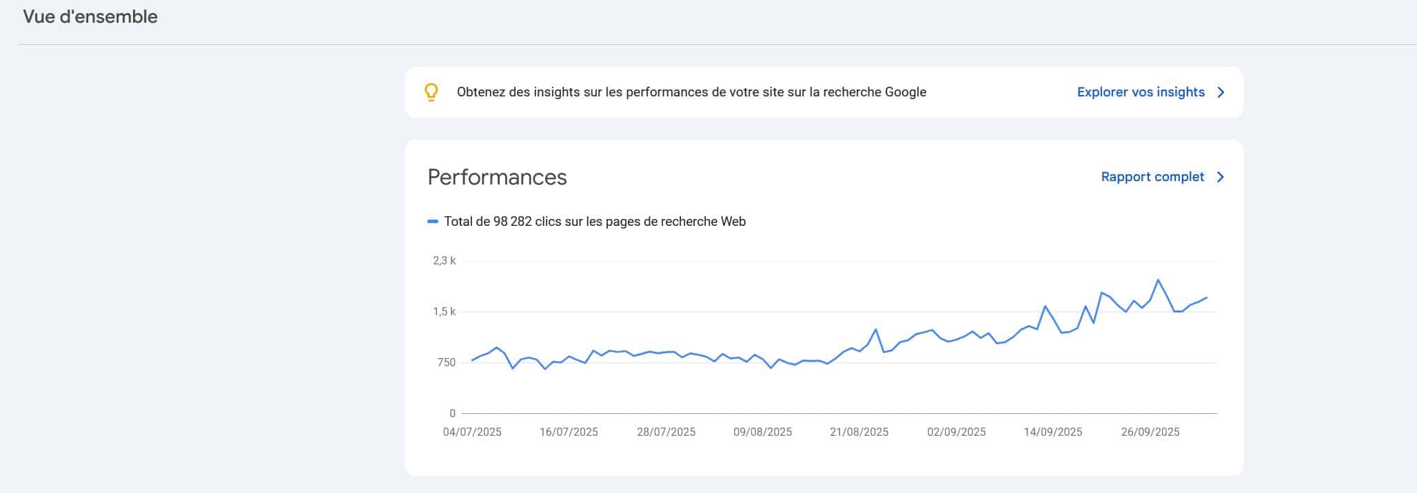The width and height of the screenshot is (1417, 493).
Task: Click the 16/07/2025 date label on the chart
Action: [x=569, y=432]
